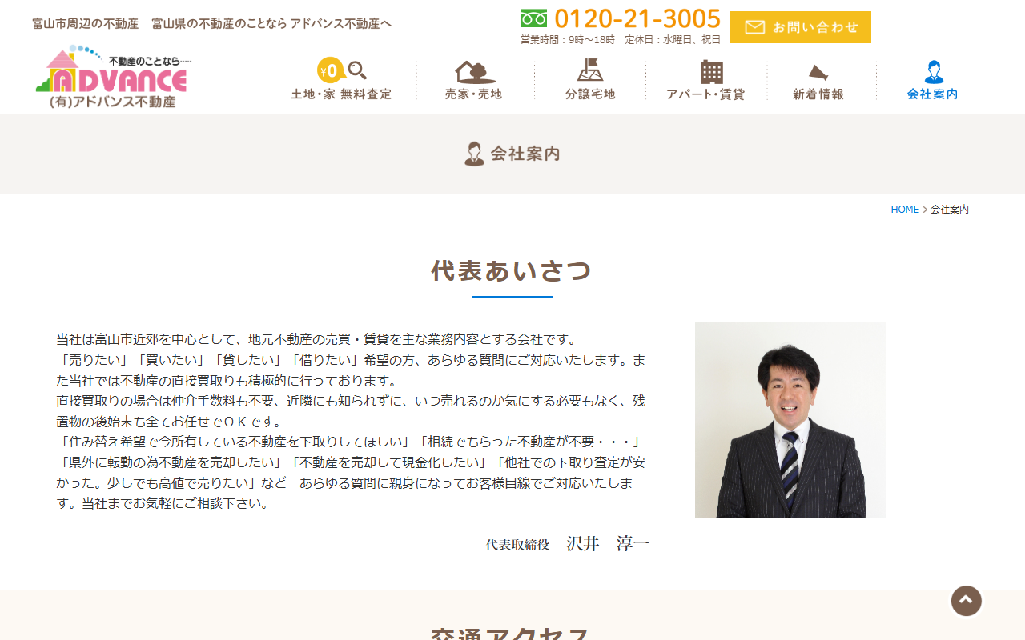Click the greeting line starting 「住み替え希望で今所有している
Screen dimensions: 1025x640
[349, 442]
